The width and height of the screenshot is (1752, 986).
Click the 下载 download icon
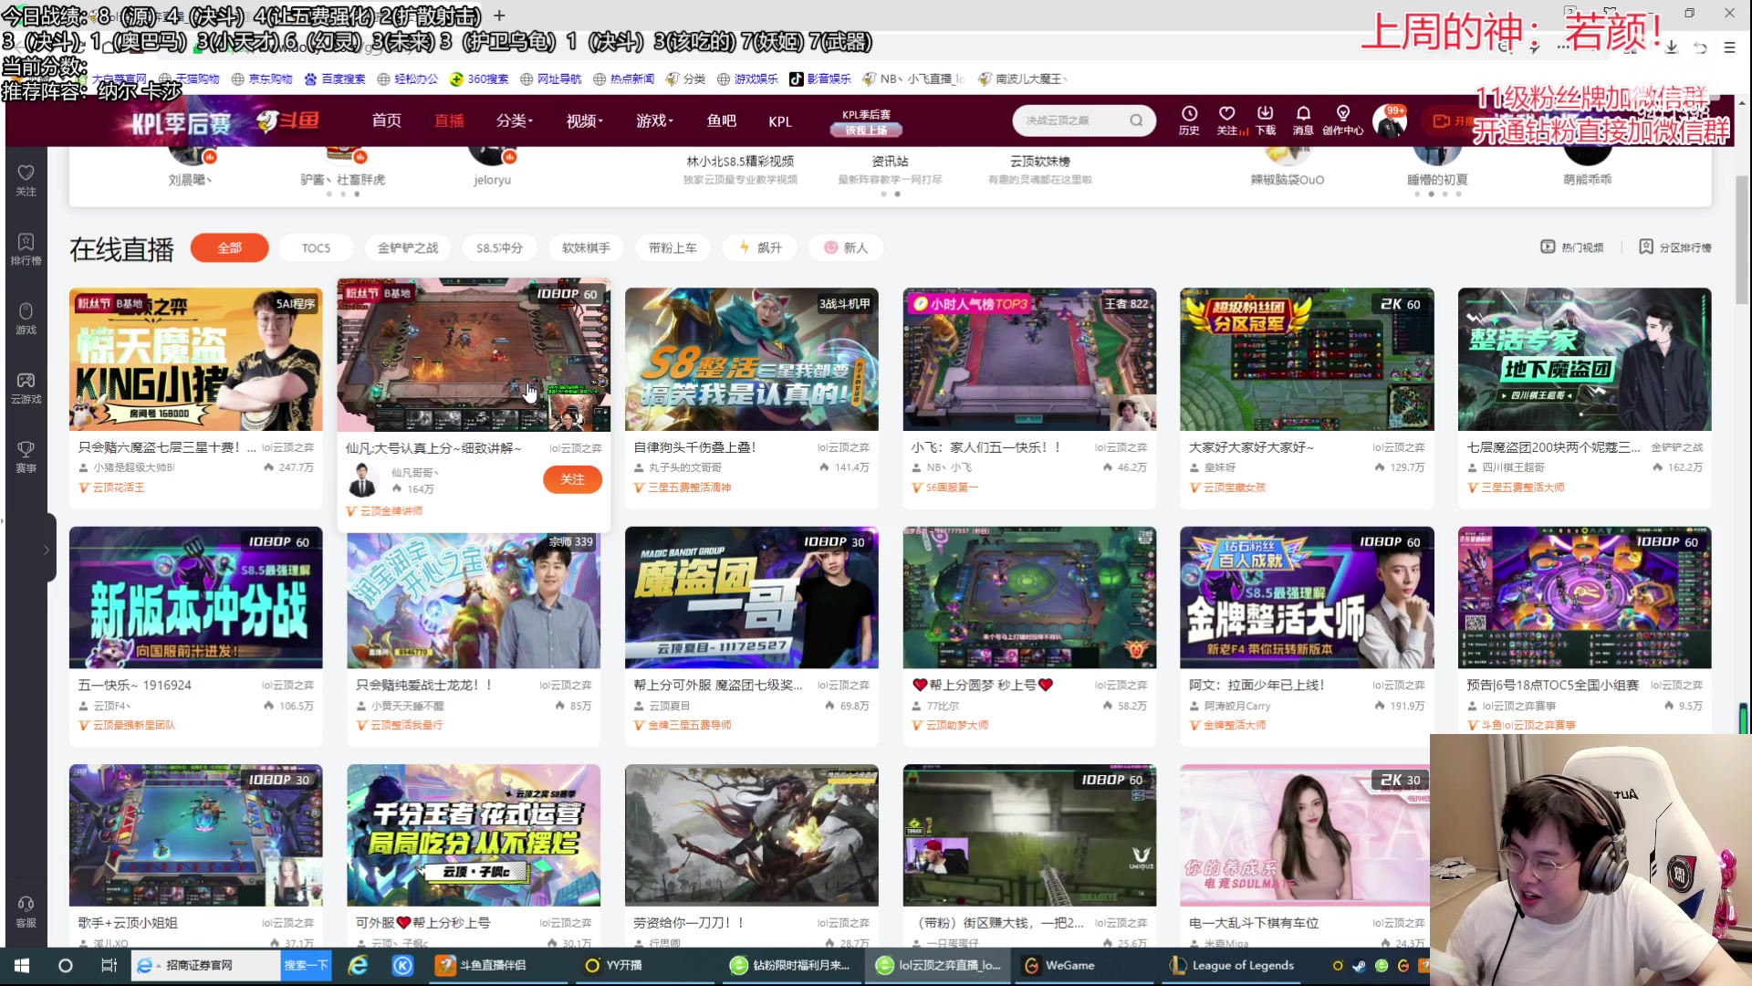click(1265, 120)
